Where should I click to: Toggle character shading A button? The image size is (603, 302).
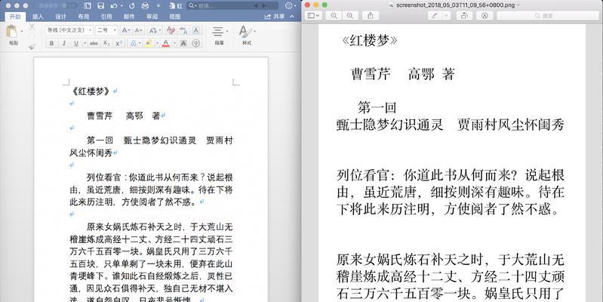click(184, 44)
